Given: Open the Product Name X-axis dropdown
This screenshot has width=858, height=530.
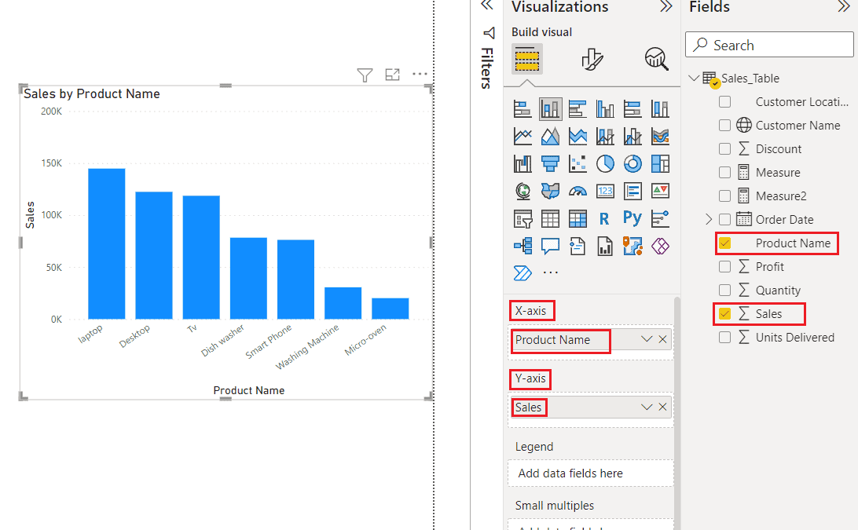Looking at the screenshot, I should coord(647,340).
